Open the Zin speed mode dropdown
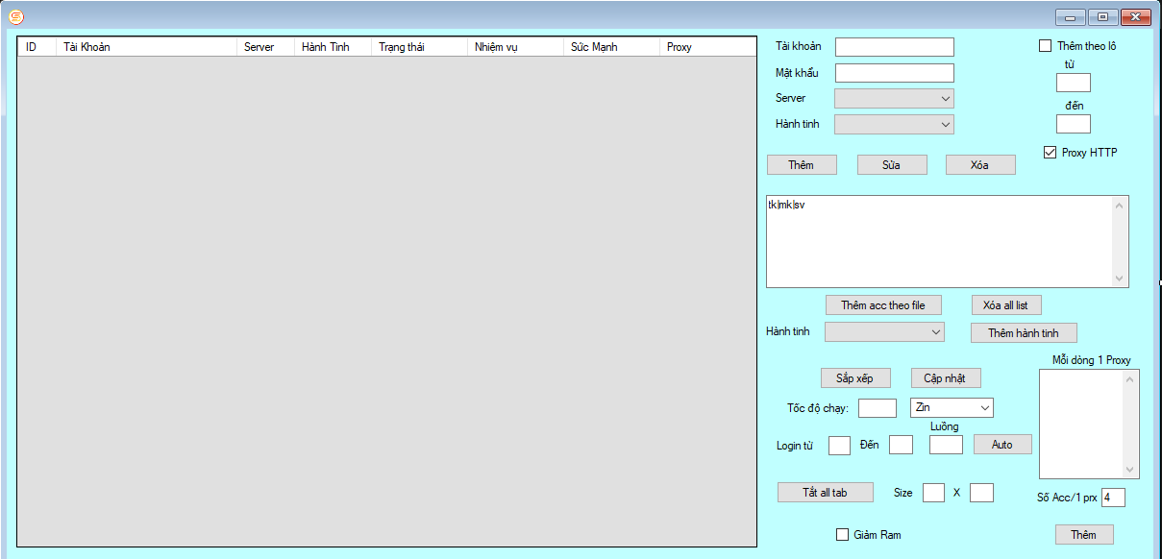 (952, 408)
